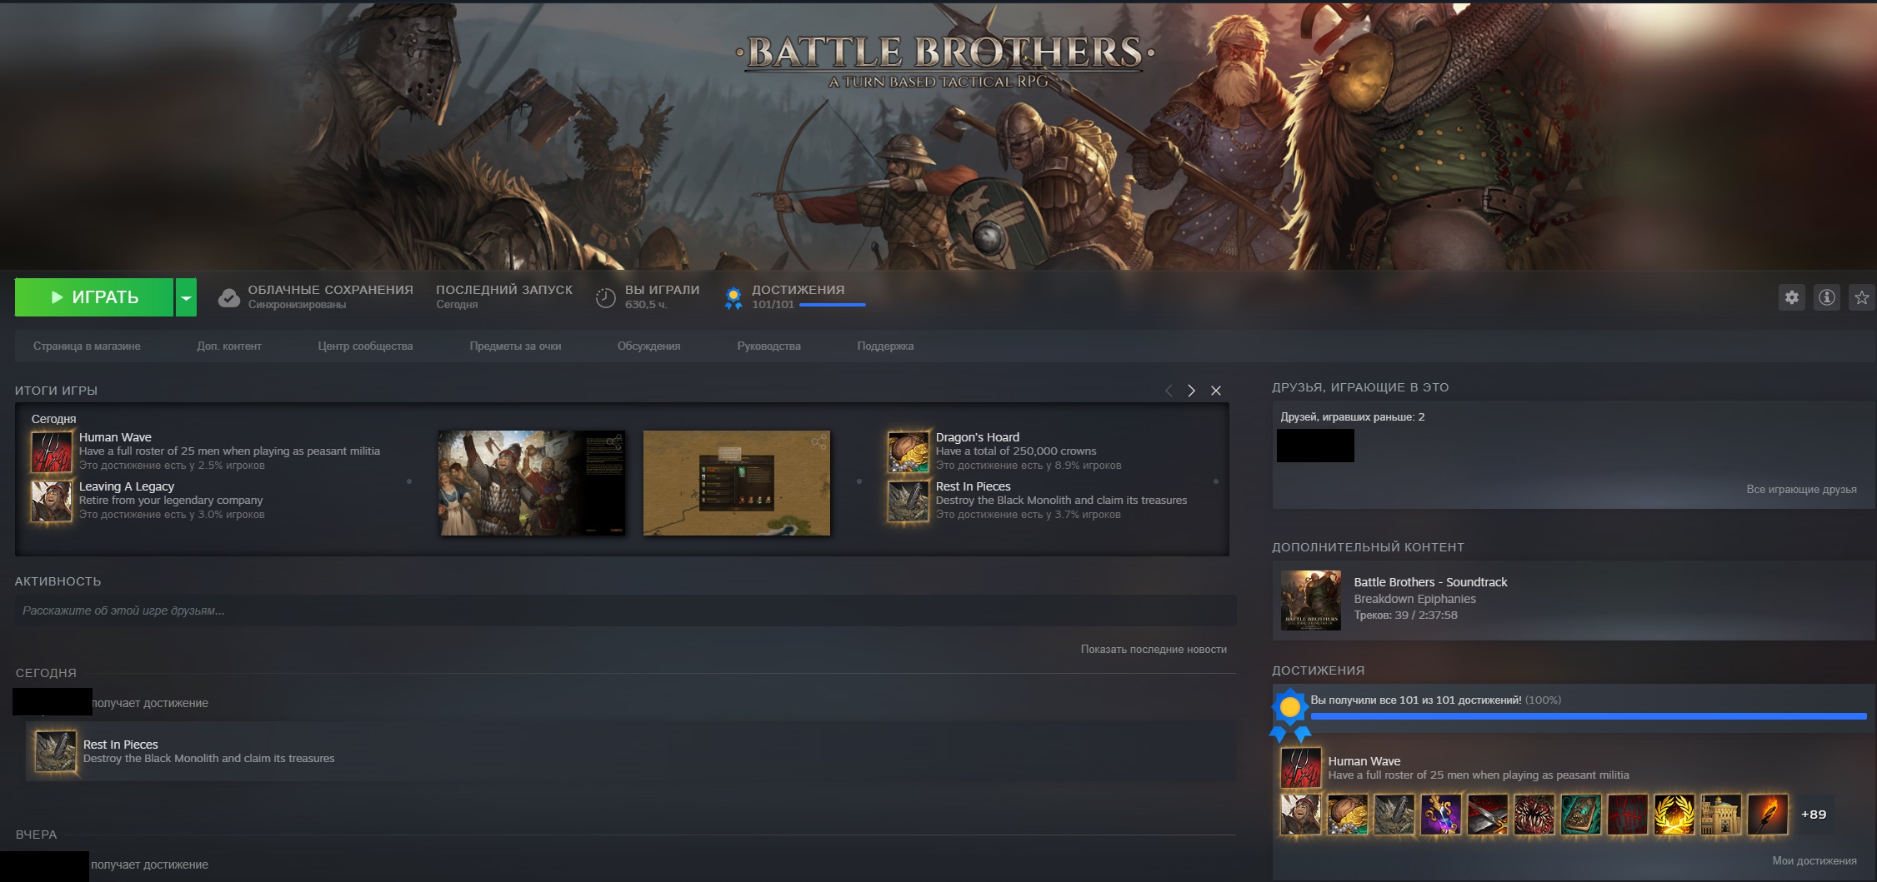Viewport: 1877px width, 882px height.
Task: Go to next game summary page arrow
Action: pos(1191,391)
